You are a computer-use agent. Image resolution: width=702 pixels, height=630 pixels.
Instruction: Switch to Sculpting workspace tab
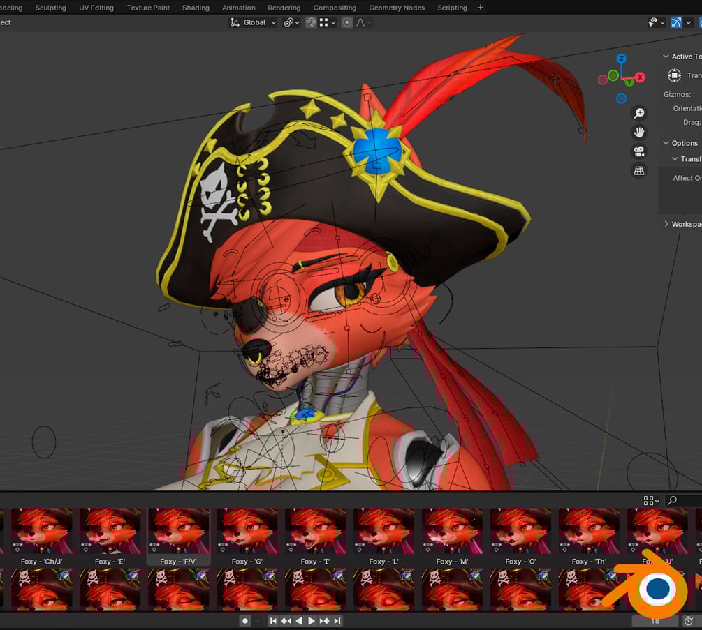point(50,8)
